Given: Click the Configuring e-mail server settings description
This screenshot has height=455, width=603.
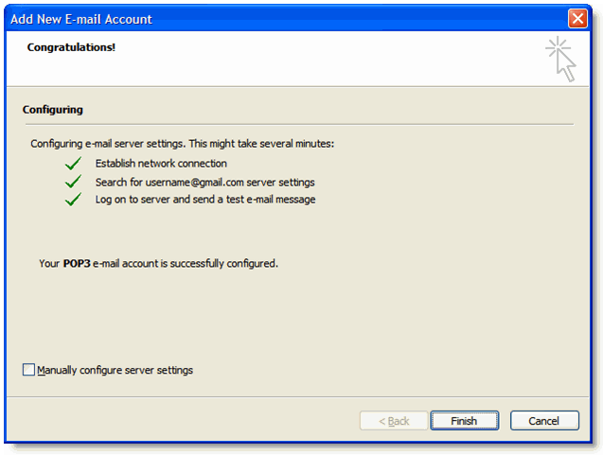Looking at the screenshot, I should [183, 144].
